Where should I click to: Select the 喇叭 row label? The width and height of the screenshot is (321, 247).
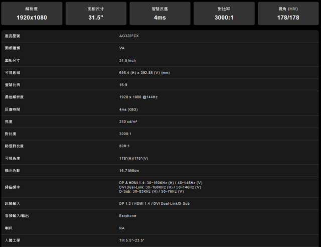point(8,228)
